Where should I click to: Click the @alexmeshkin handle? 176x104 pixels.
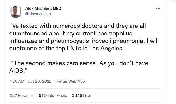point(38,14)
